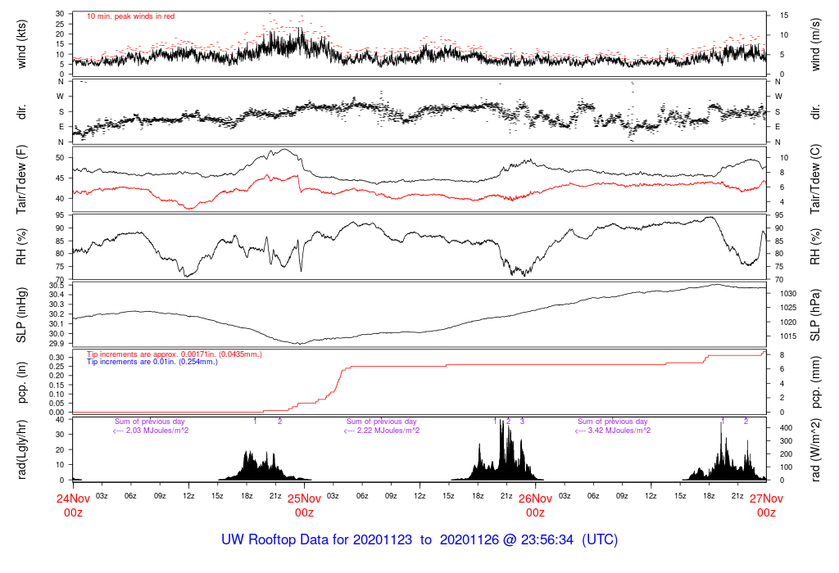
Task: Click the '400' W/m^2 tick label
Action: click(x=786, y=427)
